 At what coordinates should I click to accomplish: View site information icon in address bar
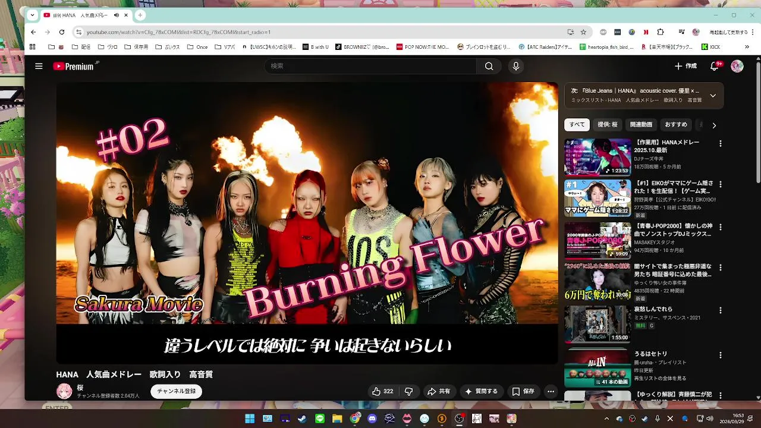pyautogui.click(x=78, y=32)
